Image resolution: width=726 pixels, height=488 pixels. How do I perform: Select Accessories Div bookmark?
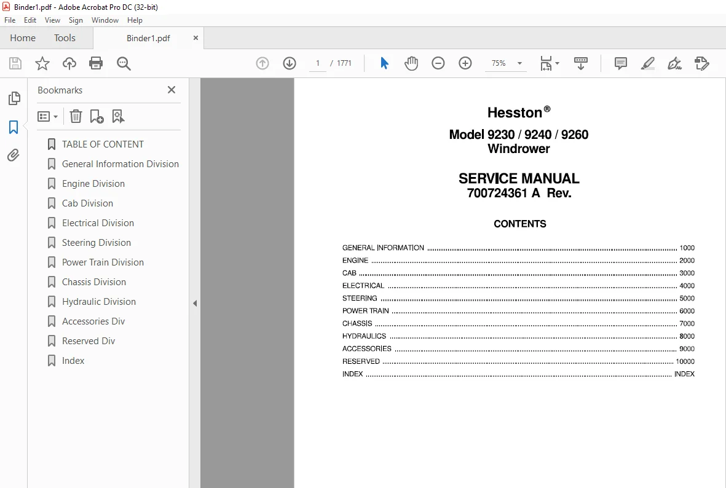coord(93,321)
